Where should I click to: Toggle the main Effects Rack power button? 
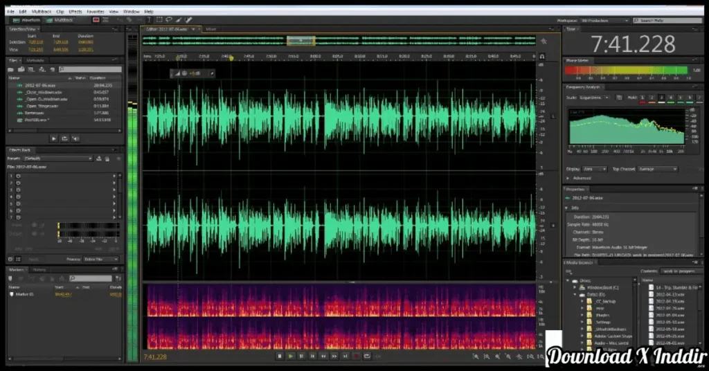coord(10,260)
